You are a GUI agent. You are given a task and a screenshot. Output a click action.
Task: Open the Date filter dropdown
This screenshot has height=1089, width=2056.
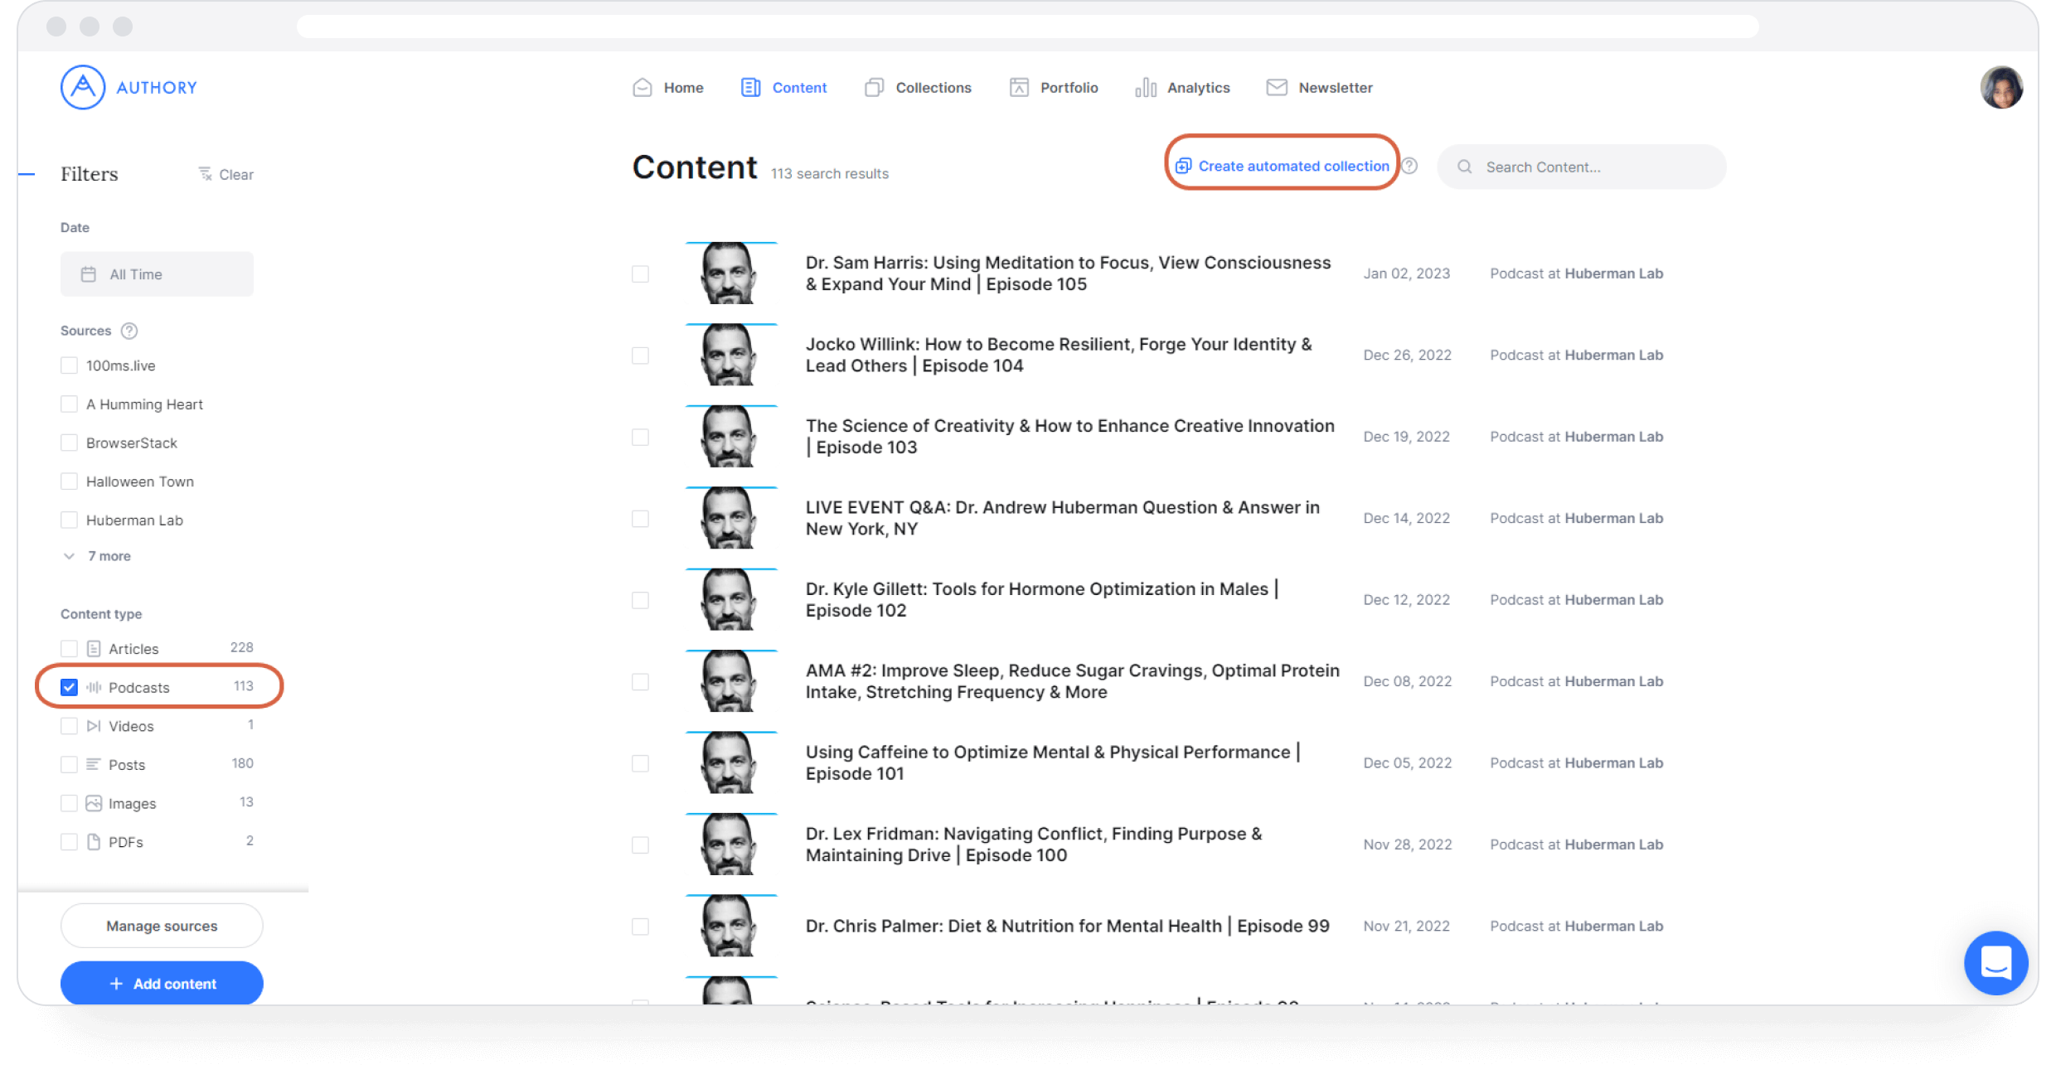pos(158,273)
